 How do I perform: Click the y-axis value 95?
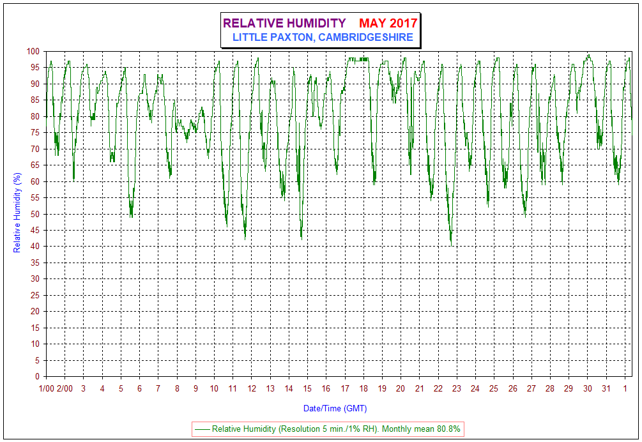pyautogui.click(x=35, y=68)
